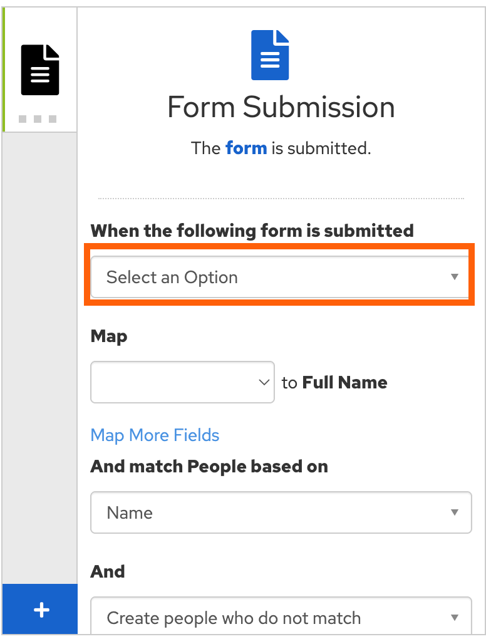The width and height of the screenshot is (486, 639).
Task: Click the blue 'form' link in description
Action: pos(246,148)
